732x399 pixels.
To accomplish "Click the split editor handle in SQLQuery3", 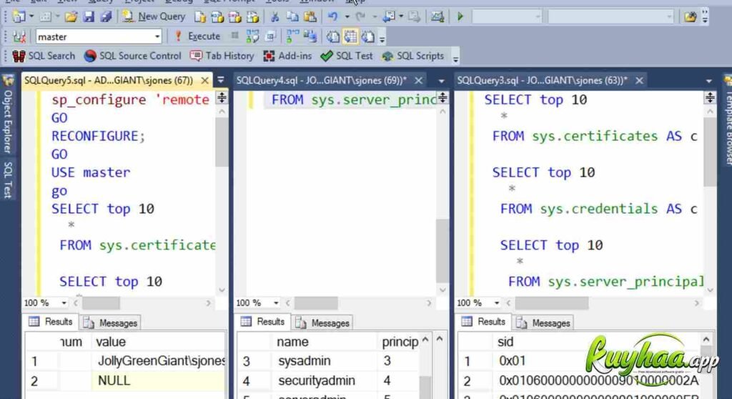I will [x=710, y=97].
